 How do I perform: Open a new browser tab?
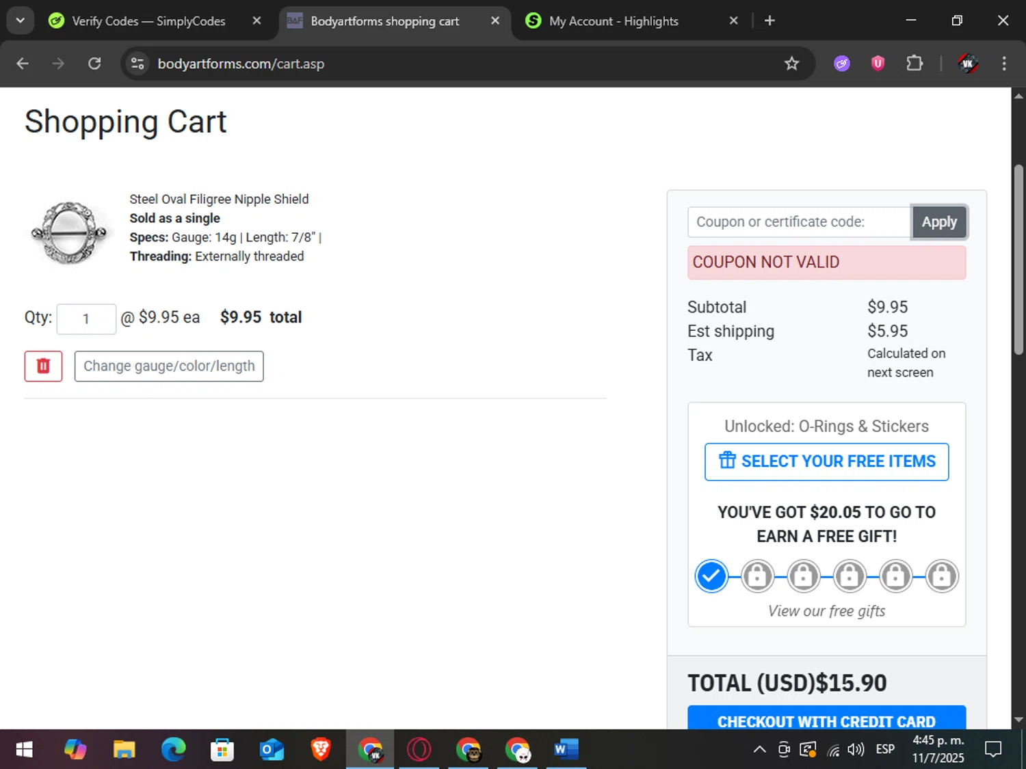click(x=770, y=21)
